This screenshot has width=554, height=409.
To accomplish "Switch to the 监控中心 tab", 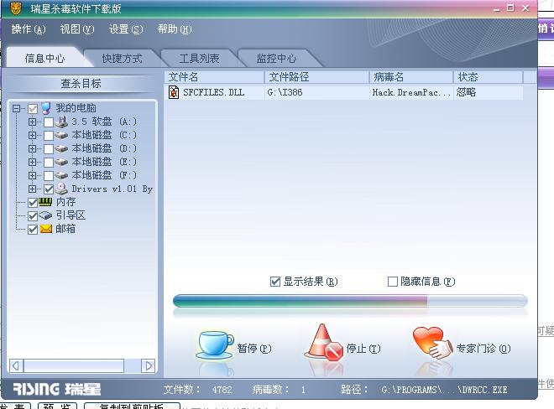I will tap(276, 58).
